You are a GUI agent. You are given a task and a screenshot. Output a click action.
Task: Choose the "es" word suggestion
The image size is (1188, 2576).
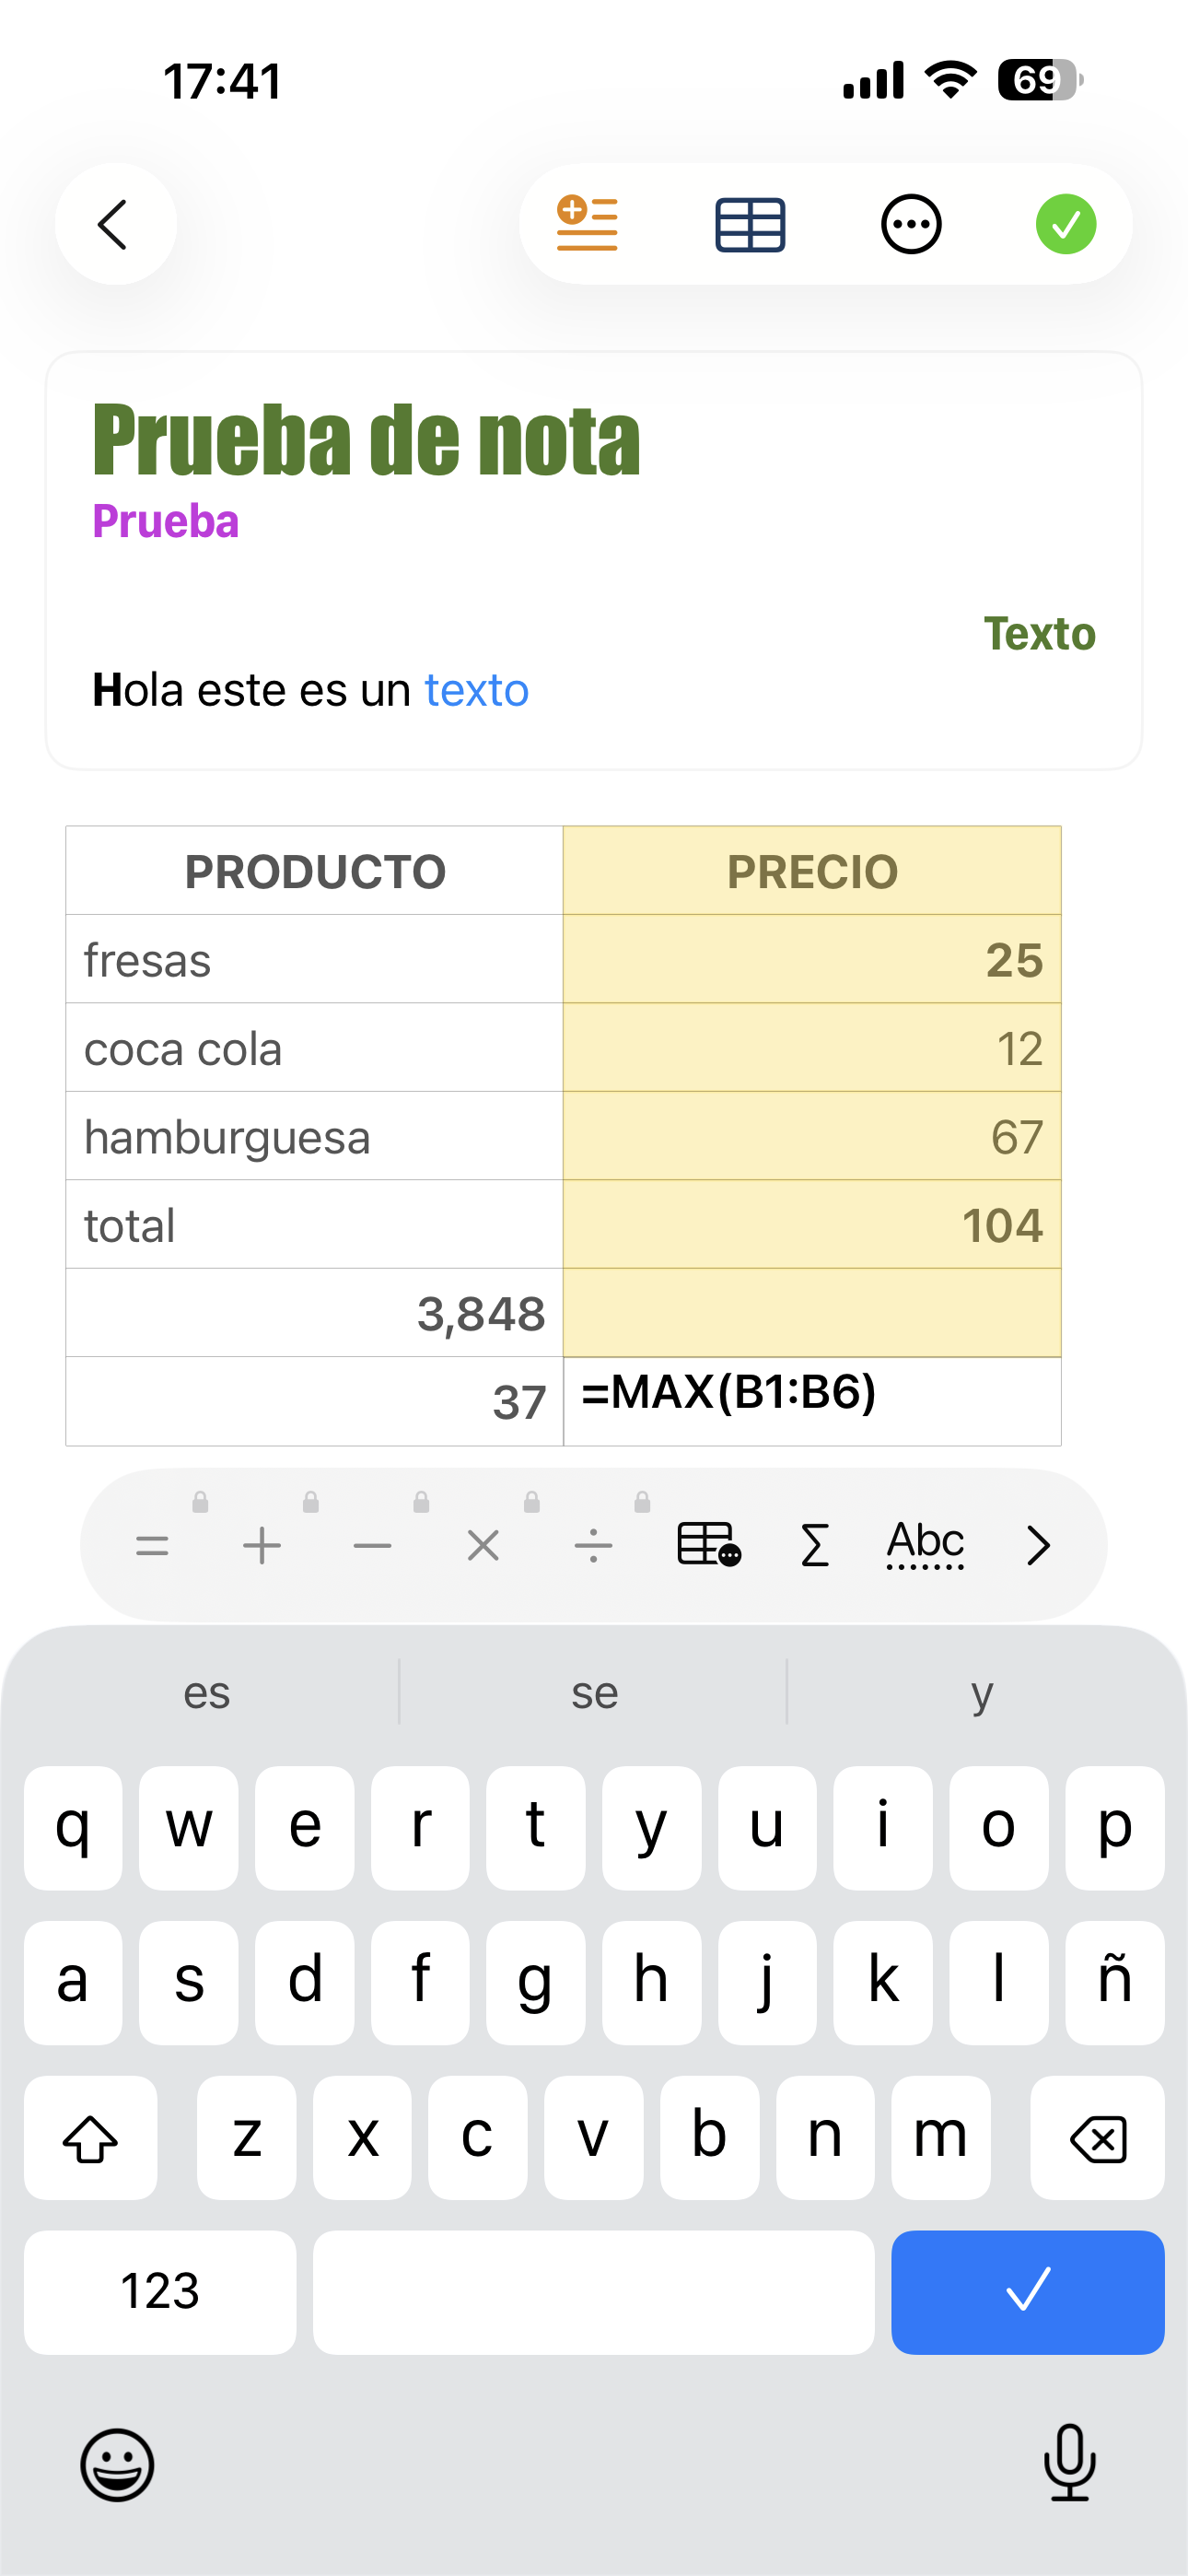pos(207,1693)
